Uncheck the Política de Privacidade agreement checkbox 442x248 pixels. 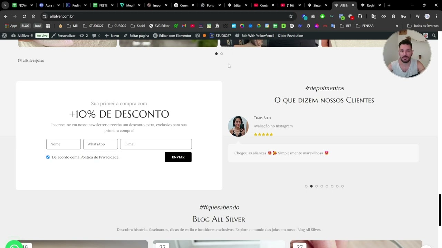48,157
